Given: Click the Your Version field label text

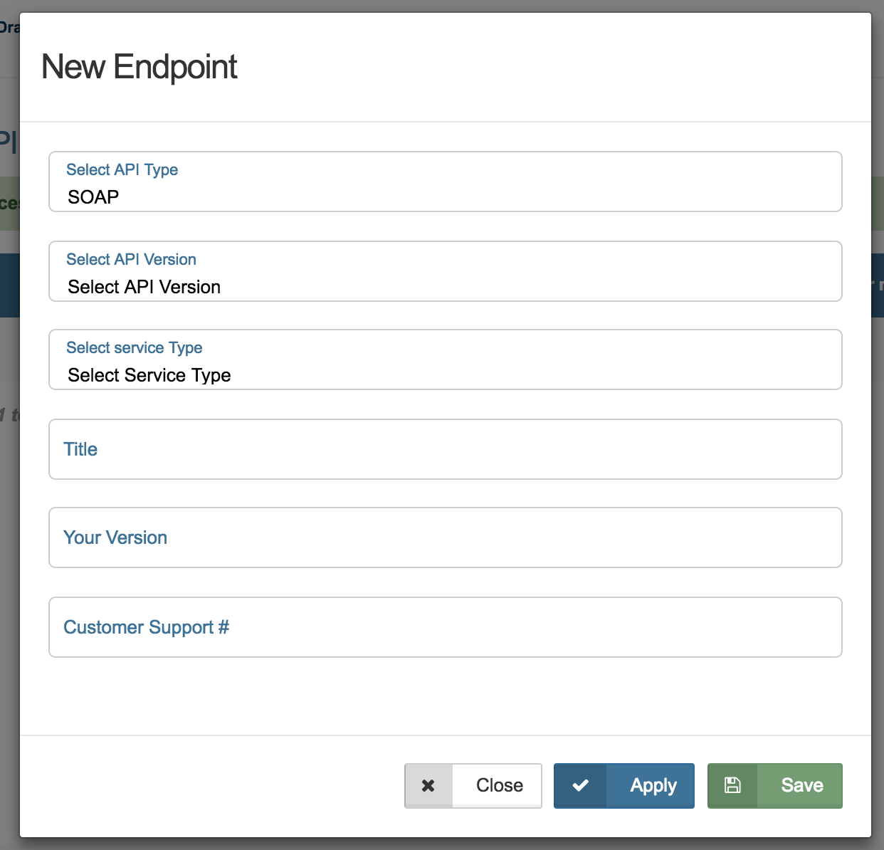Looking at the screenshot, I should pos(115,538).
